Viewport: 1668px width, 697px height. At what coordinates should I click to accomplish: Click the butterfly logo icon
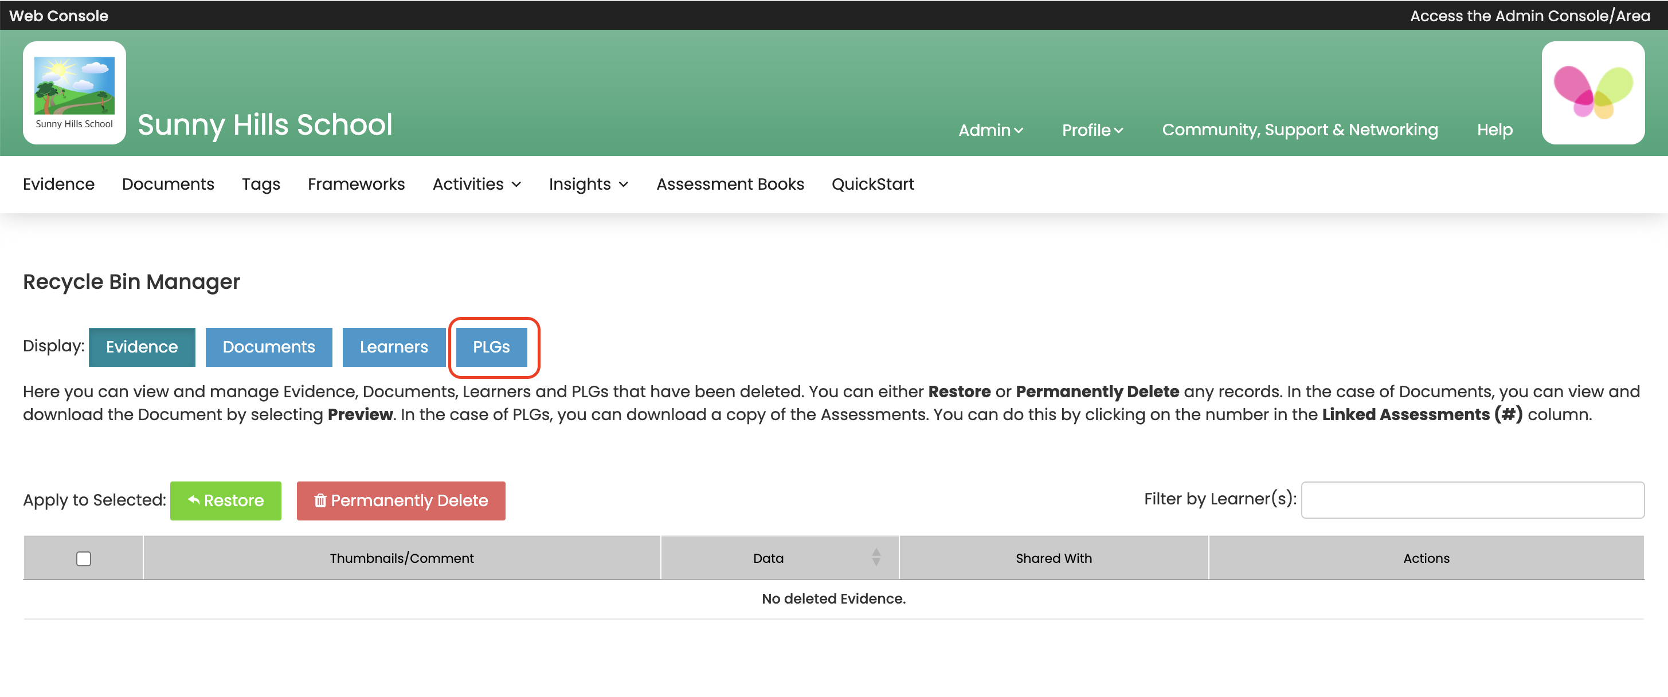coord(1592,93)
